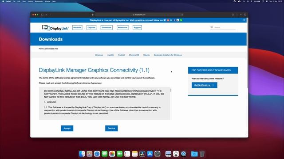Open the Safari menu in the menu bar

coord(8,1)
